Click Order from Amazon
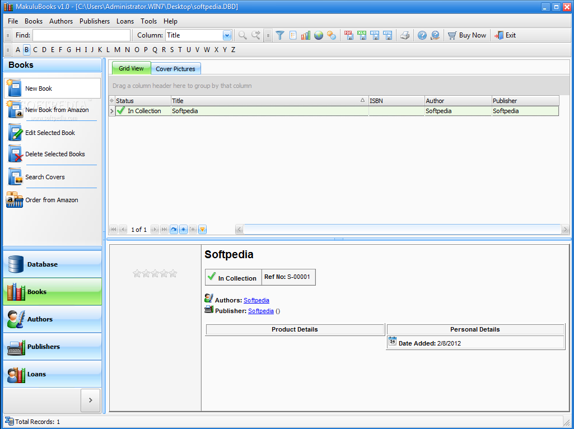This screenshot has height=429, width=574. point(52,200)
